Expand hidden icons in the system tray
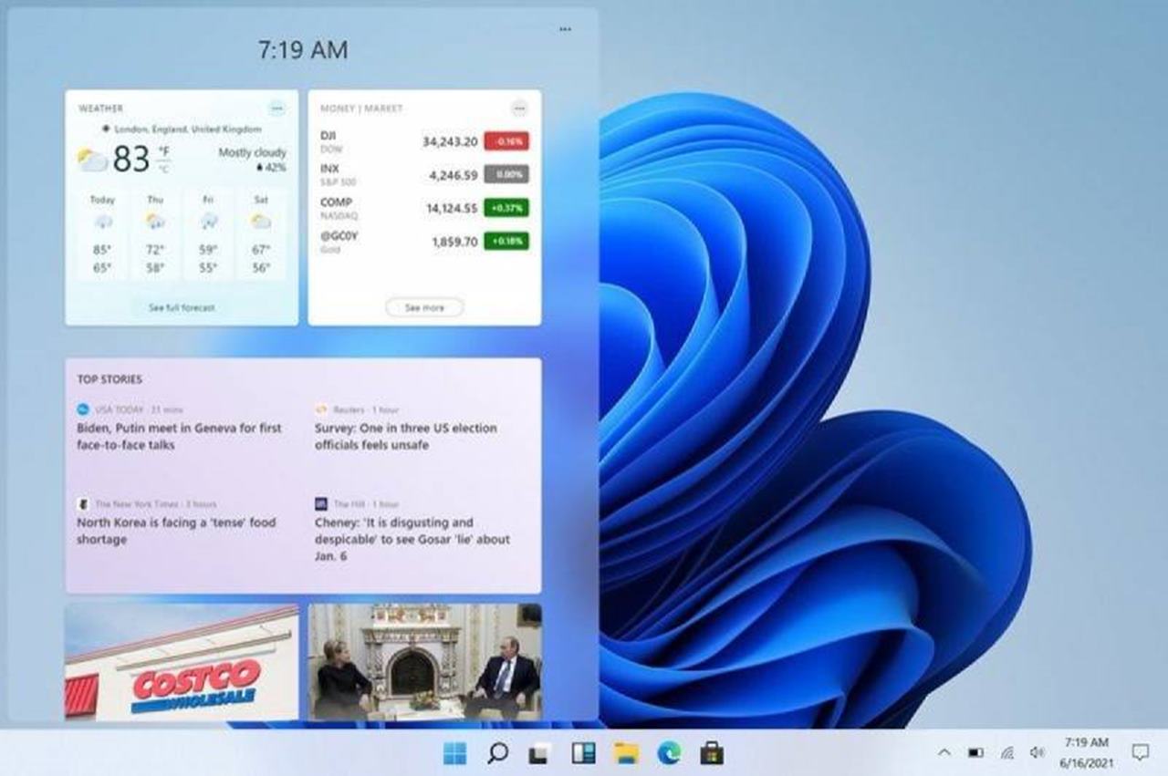Image resolution: width=1168 pixels, height=776 pixels. 944,754
